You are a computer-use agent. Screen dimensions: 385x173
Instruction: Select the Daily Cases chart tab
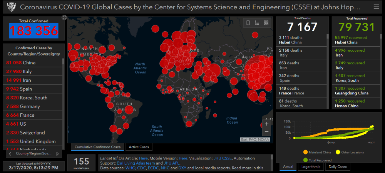(x=338, y=166)
